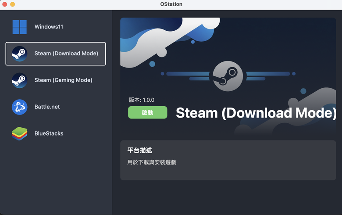Click the Steam (Download Mode) sidebar icon

[x=20, y=54]
